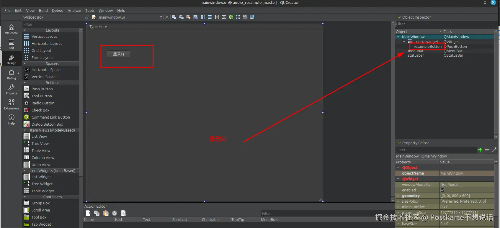
Task: Open the mainwindow.ui file selector dropdown
Action: [161, 17]
